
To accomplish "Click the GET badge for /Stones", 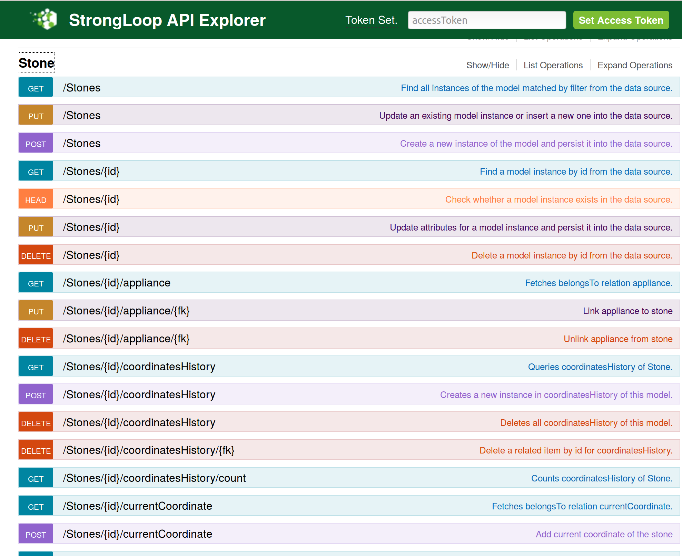I will pyautogui.click(x=36, y=88).
